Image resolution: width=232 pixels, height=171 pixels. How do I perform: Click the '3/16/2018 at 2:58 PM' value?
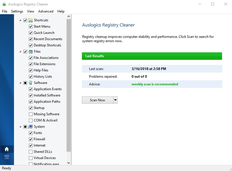click(x=149, y=69)
